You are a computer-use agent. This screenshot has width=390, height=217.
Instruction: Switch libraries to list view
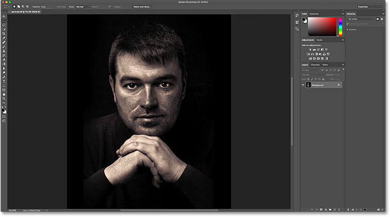(382, 19)
